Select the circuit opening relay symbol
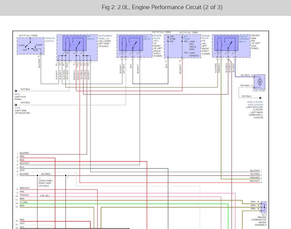Image resolution: width=291 pixels, height=229 pixels. [226, 43]
